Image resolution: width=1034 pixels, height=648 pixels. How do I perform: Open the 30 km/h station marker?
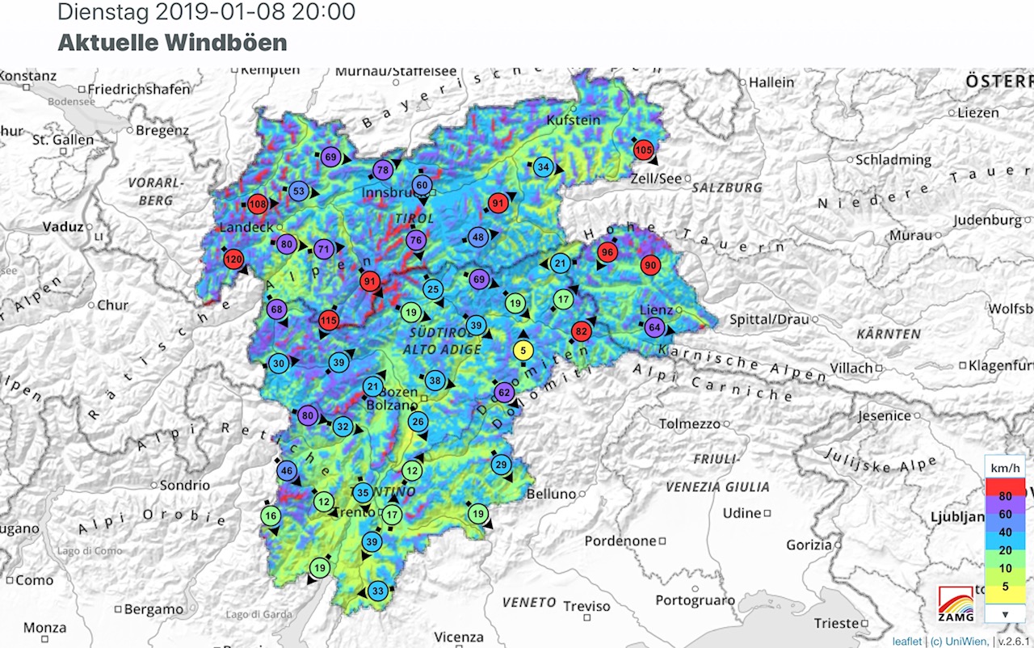[279, 364]
